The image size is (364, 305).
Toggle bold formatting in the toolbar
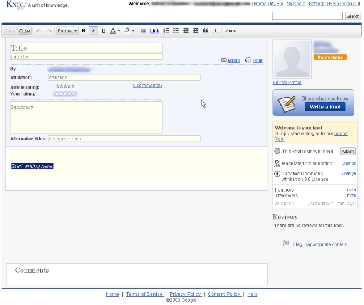tap(84, 31)
